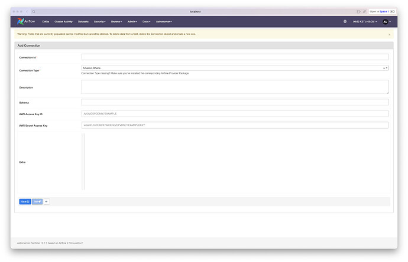Click the AWS Access Key ID field
The width and height of the screenshot is (408, 262).
pyautogui.click(x=235, y=114)
